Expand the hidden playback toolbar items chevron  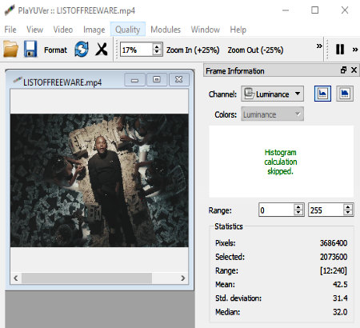(355, 50)
